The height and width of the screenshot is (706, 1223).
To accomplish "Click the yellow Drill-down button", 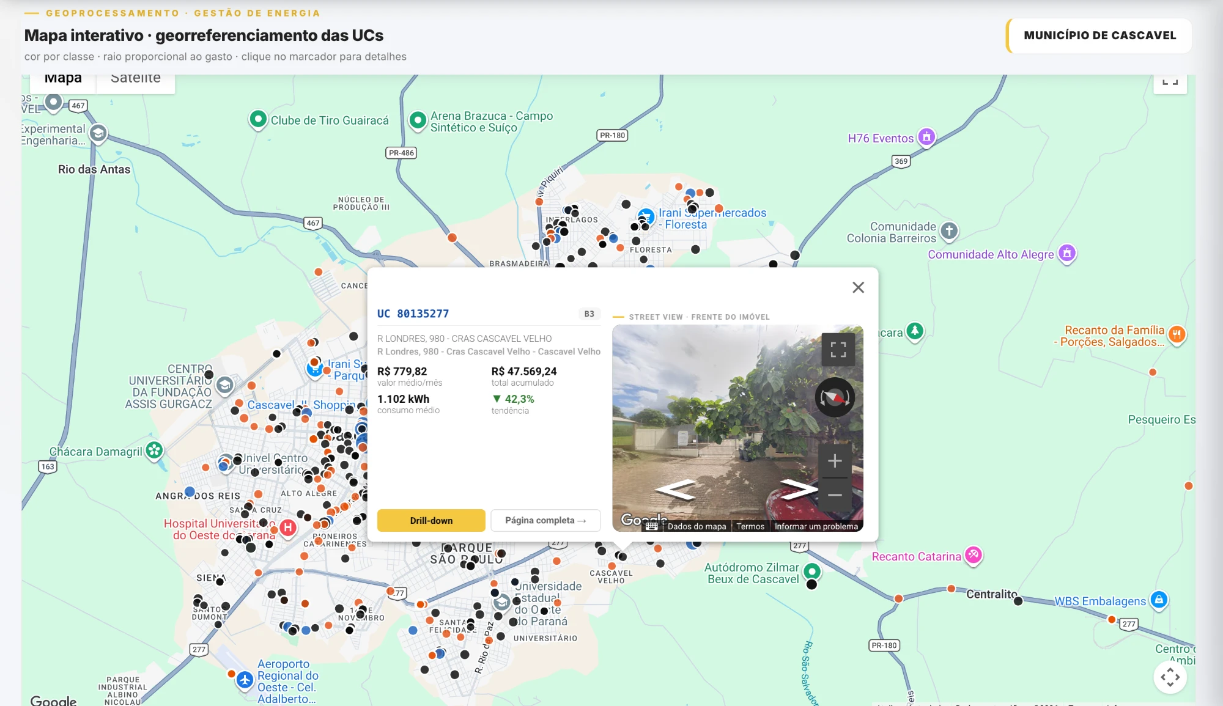I will pyautogui.click(x=431, y=520).
